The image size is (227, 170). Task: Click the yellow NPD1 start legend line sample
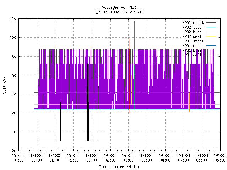[211, 41]
